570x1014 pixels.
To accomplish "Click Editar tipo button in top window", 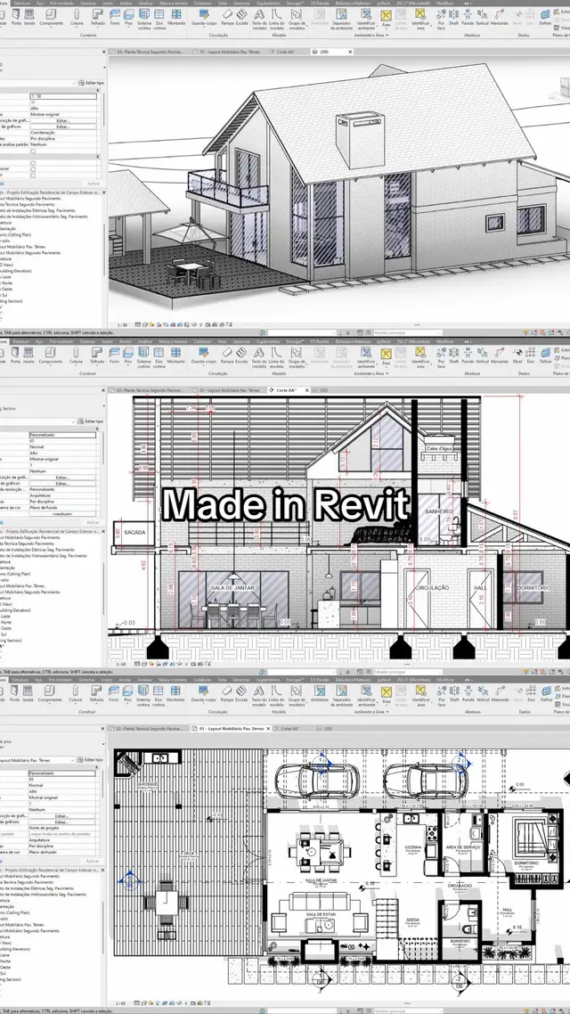I will pyautogui.click(x=90, y=83).
